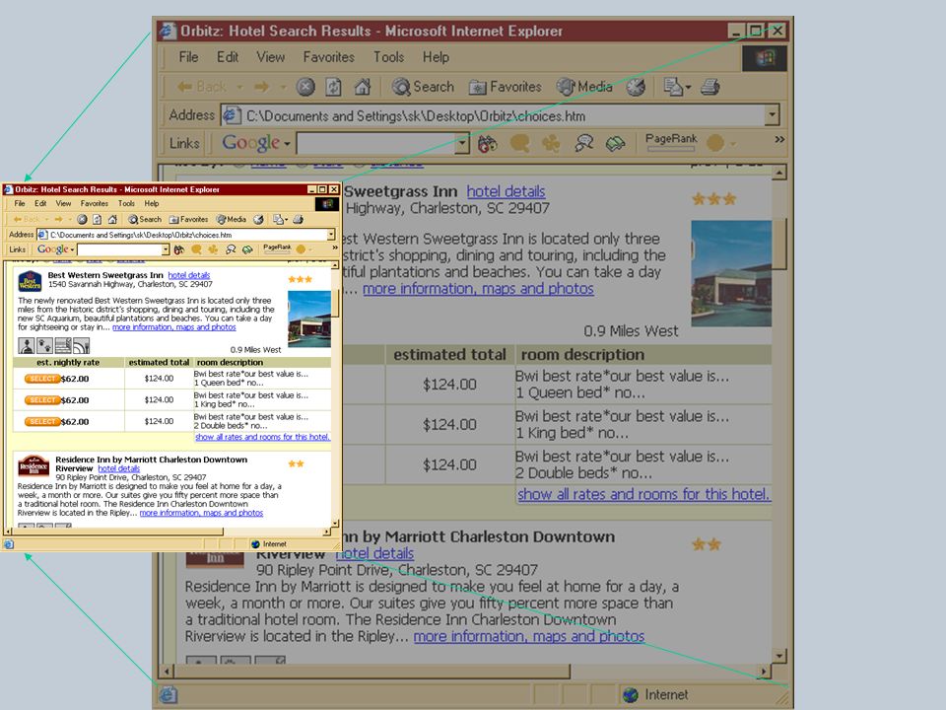
Task: Expand the Mail button dropdown in the large window
Action: point(689,88)
